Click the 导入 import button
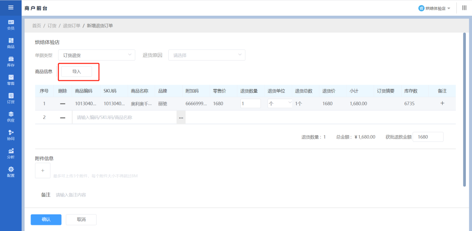472x231 pixels. point(76,71)
